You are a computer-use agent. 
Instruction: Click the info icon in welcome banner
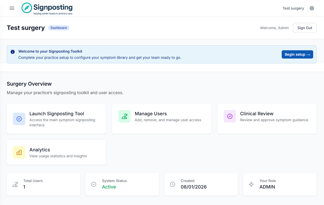click(13, 52)
